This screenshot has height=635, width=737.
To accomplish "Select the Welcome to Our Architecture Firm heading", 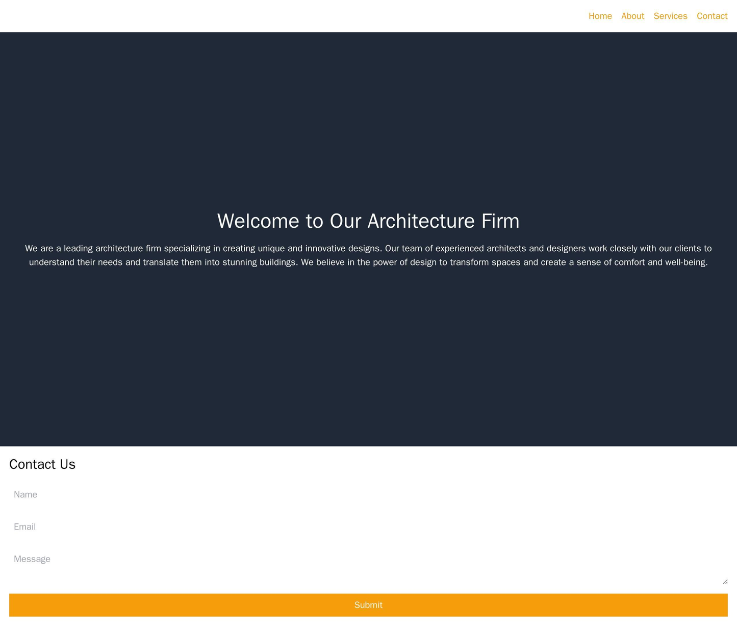I will [x=368, y=221].
